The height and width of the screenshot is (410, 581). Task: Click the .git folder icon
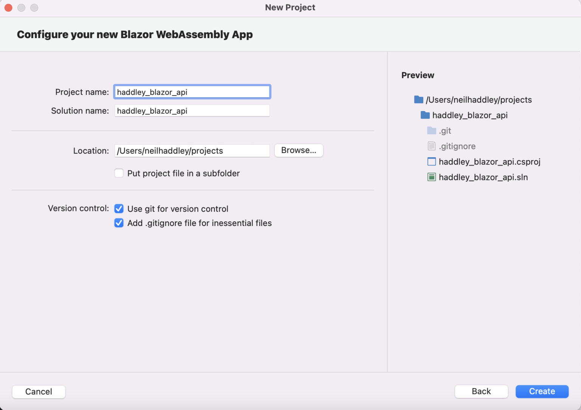tap(432, 131)
